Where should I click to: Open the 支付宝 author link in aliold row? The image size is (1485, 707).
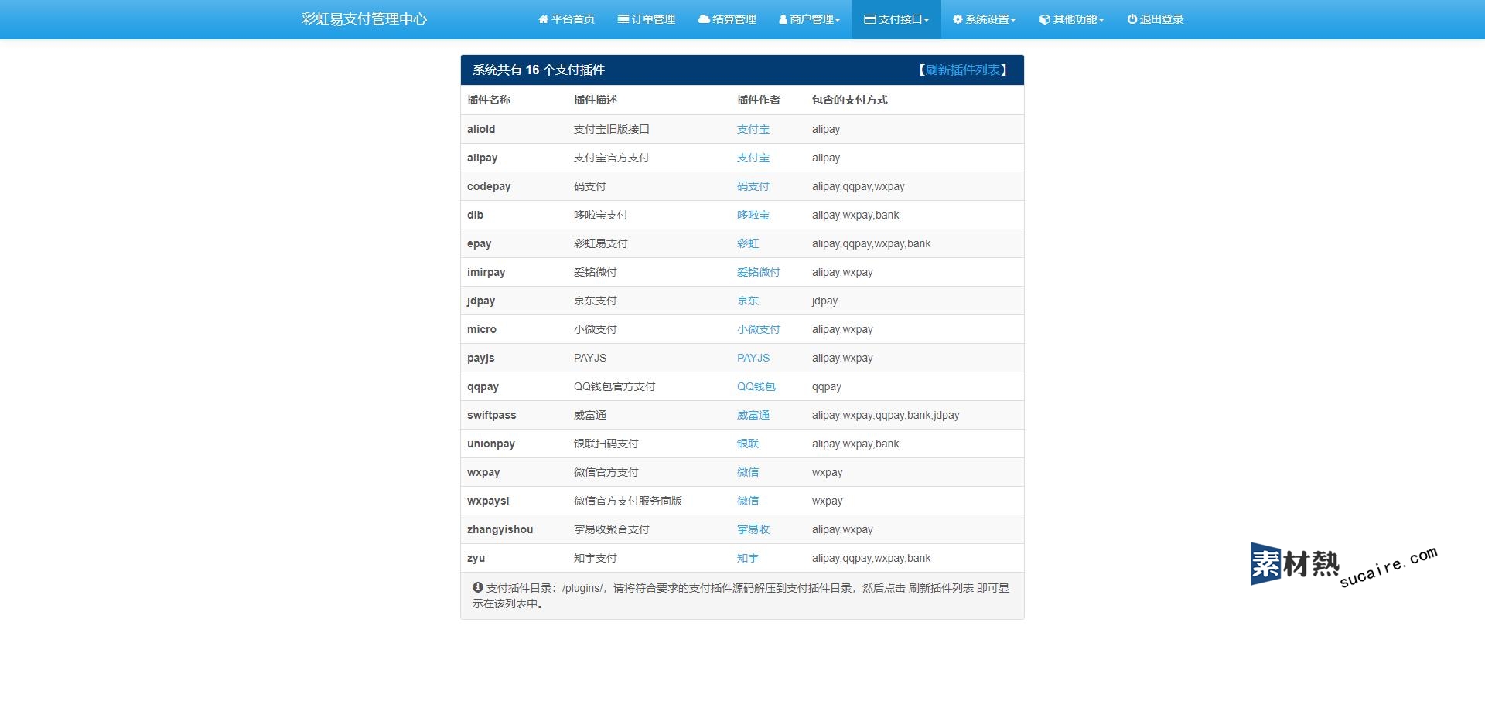753,129
